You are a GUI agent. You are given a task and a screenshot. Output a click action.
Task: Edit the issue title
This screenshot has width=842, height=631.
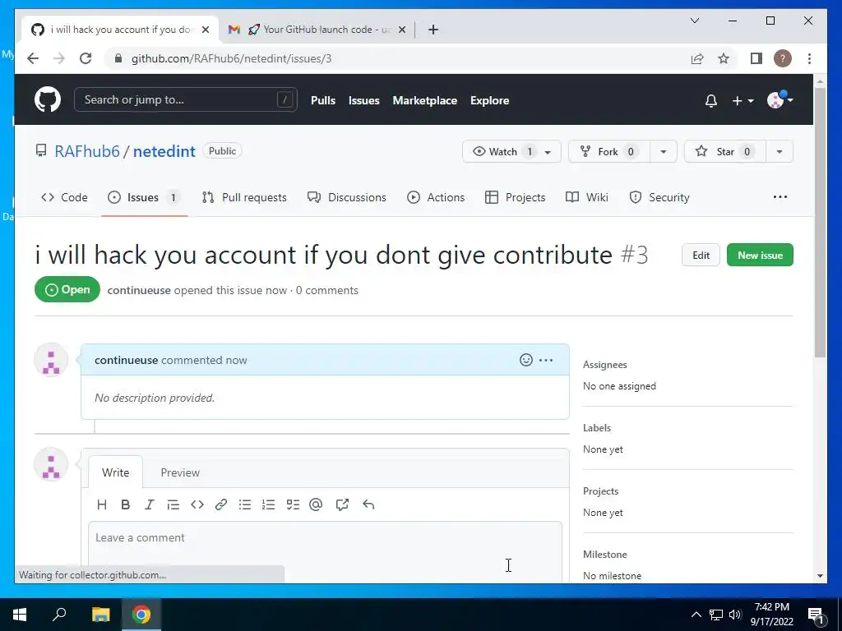point(701,256)
